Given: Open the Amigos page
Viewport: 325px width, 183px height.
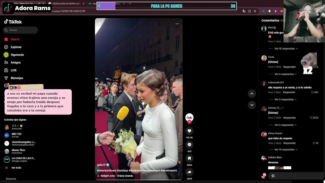Looking at the screenshot, I should pyautogui.click(x=12, y=63).
